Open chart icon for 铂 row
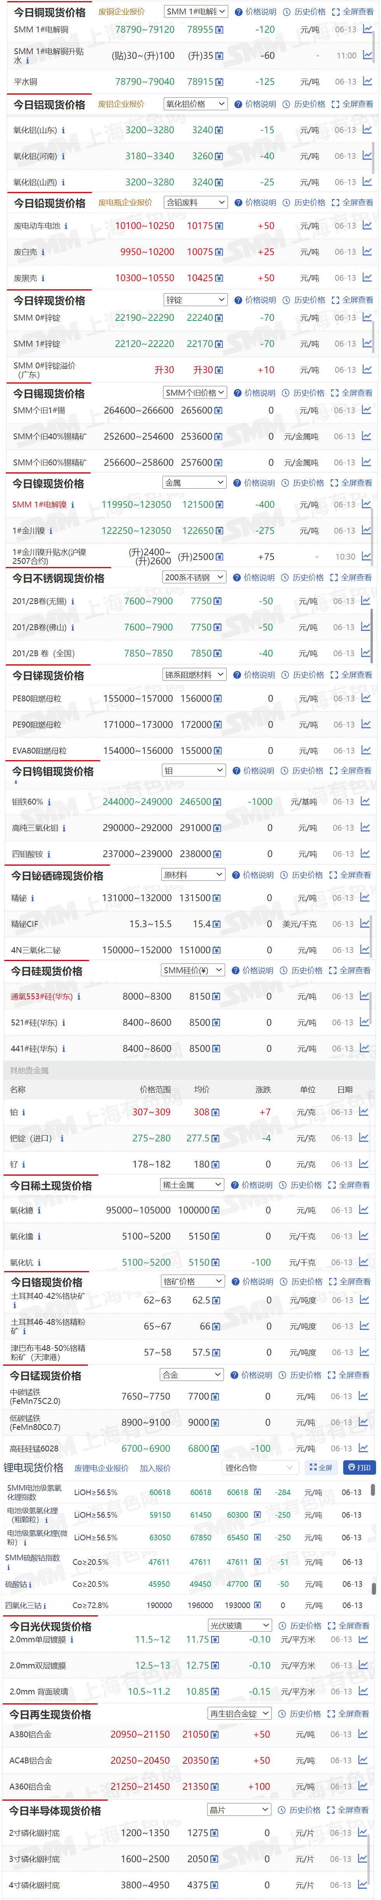The image size is (381, 1900). [x=364, y=1112]
